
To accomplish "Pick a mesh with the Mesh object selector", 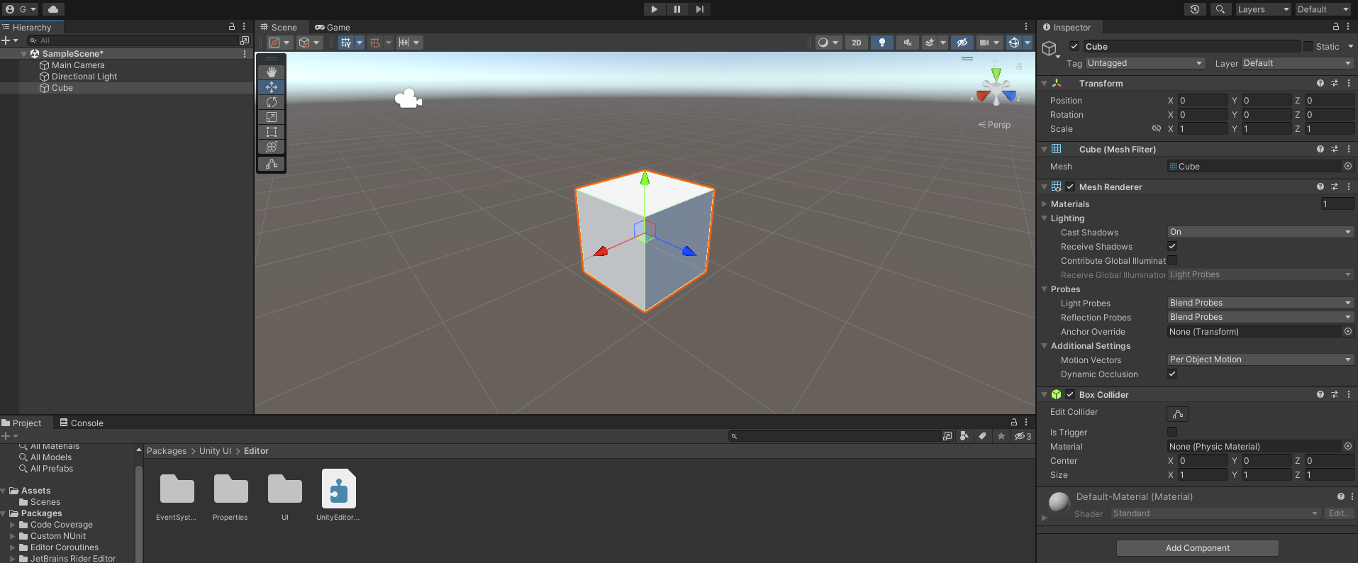I will click(x=1347, y=167).
